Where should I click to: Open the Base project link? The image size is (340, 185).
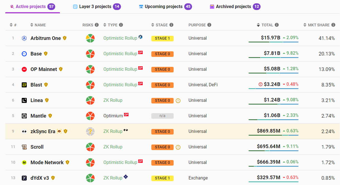pyautogui.click(x=36, y=54)
